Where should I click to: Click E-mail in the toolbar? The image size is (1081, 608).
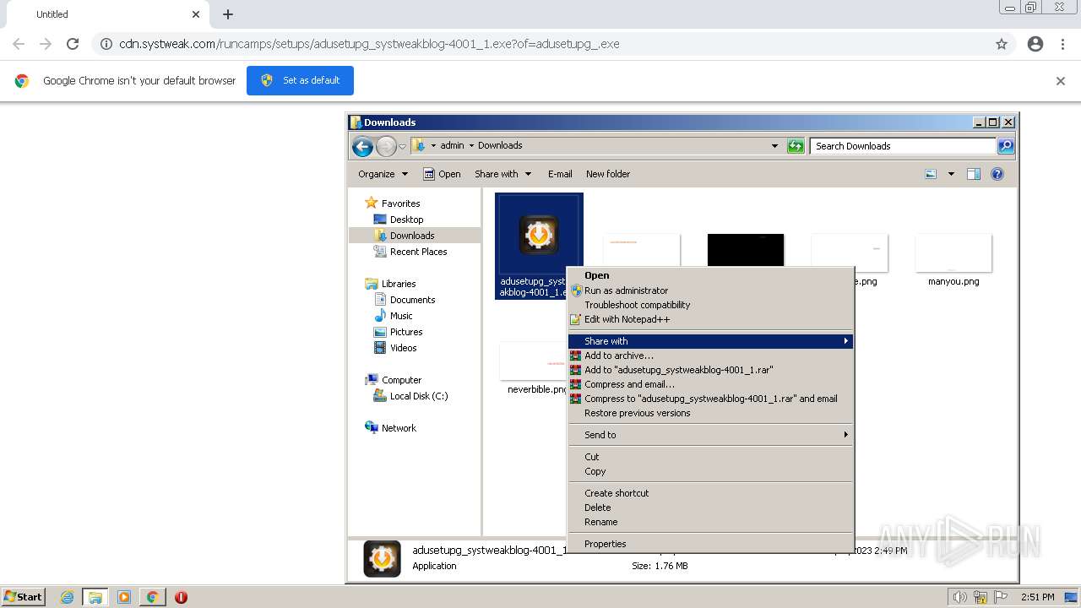(560, 174)
